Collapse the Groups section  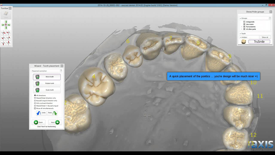[x=240, y=18]
